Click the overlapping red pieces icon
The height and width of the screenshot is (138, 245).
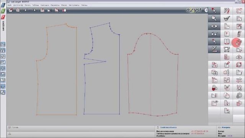[x=239, y=103]
